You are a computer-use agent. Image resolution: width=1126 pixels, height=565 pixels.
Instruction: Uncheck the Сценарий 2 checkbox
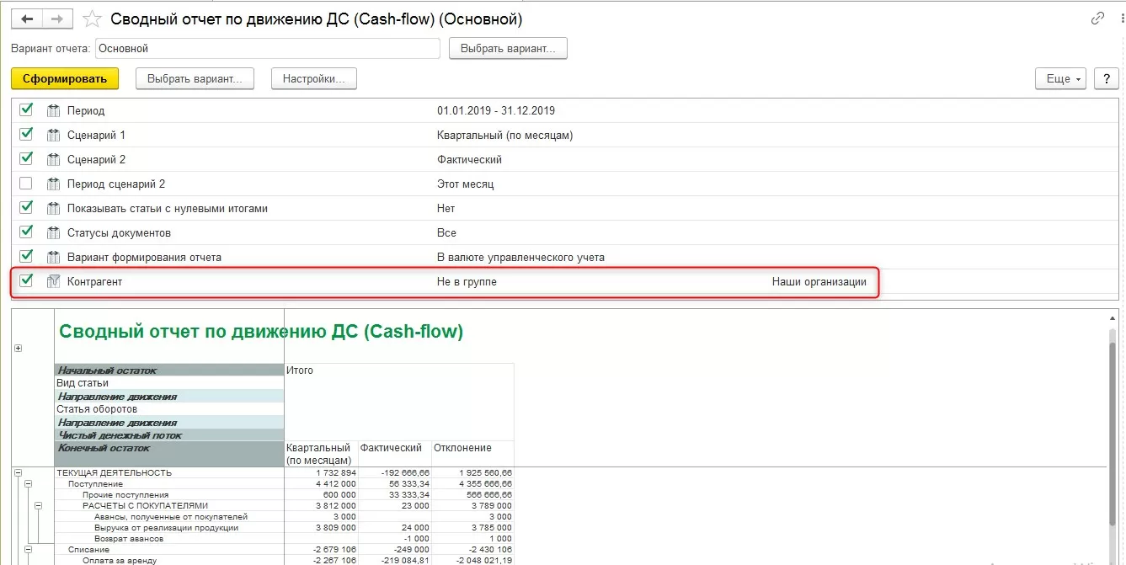(x=26, y=158)
